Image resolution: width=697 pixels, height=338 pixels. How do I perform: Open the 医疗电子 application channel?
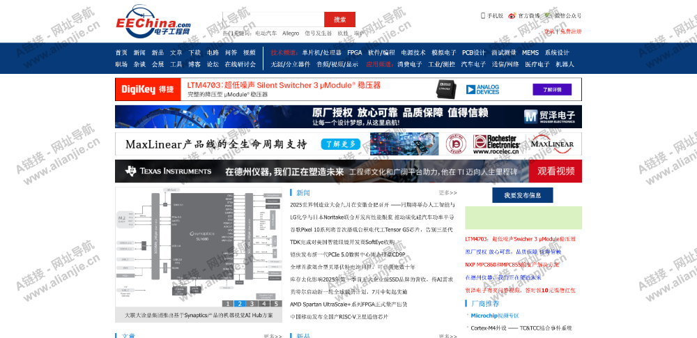point(537,64)
